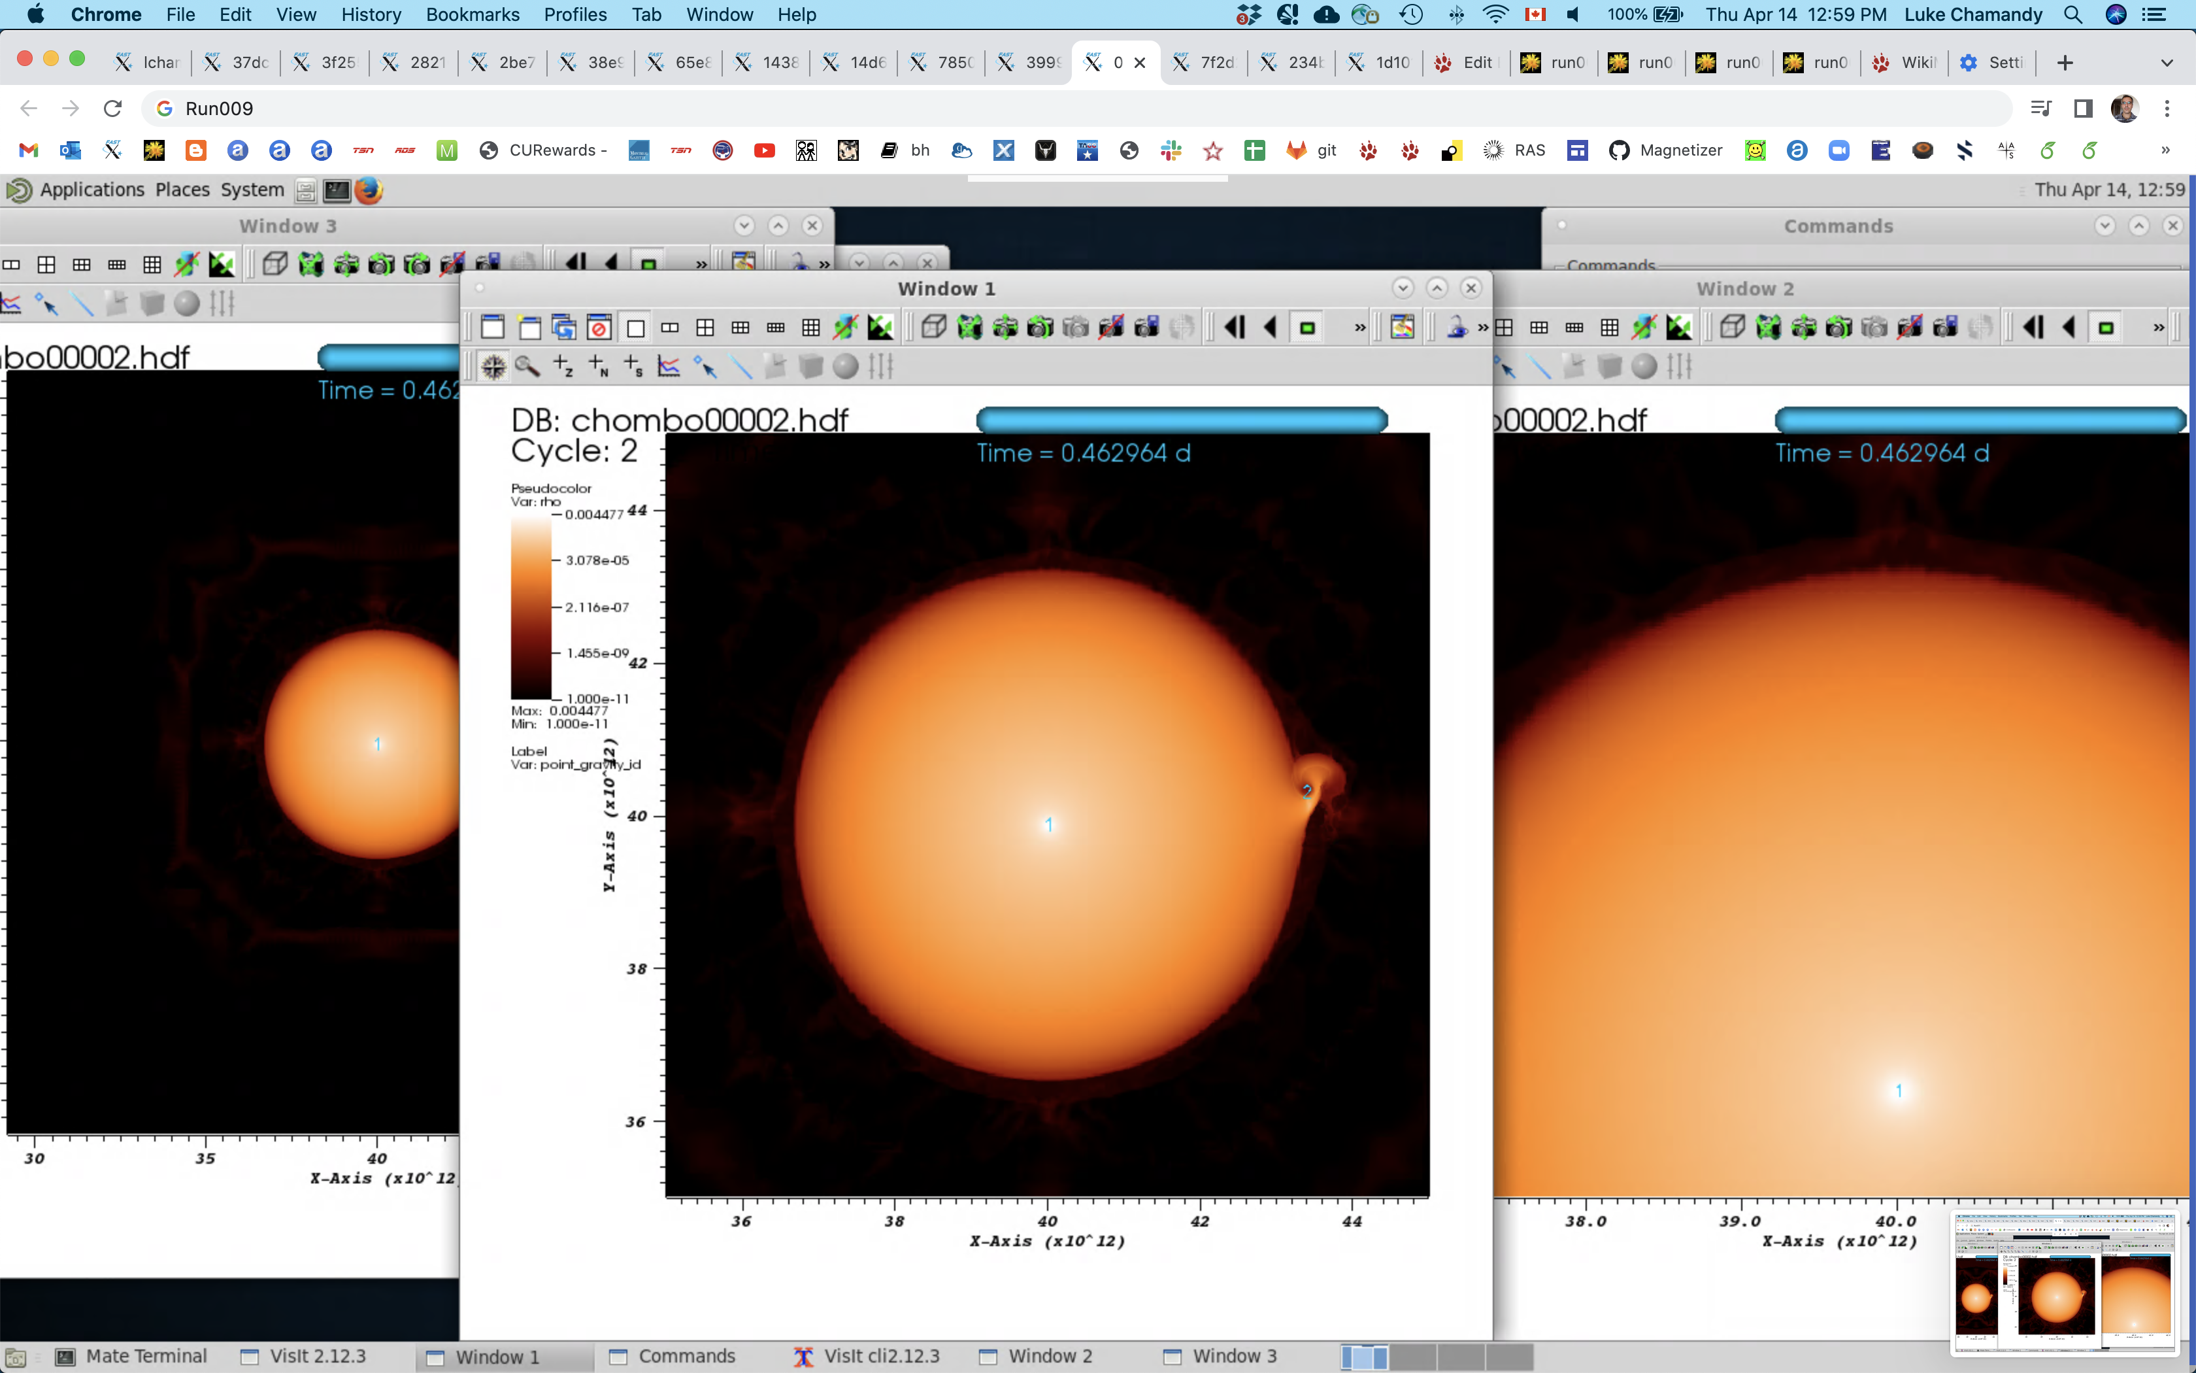This screenshot has width=2196, height=1373.
Task: Toggle invert background icon in Window 2
Action: tap(1680, 328)
